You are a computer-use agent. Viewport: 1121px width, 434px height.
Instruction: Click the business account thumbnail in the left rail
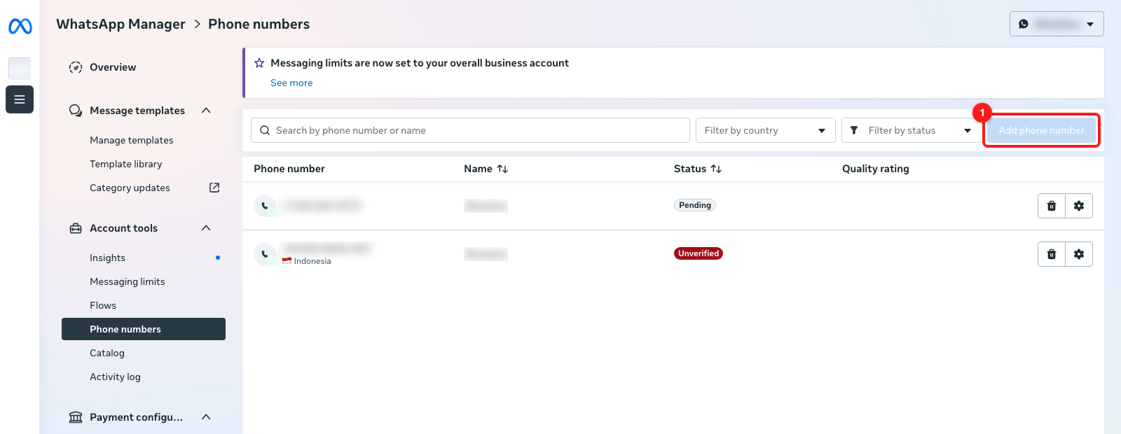20,69
